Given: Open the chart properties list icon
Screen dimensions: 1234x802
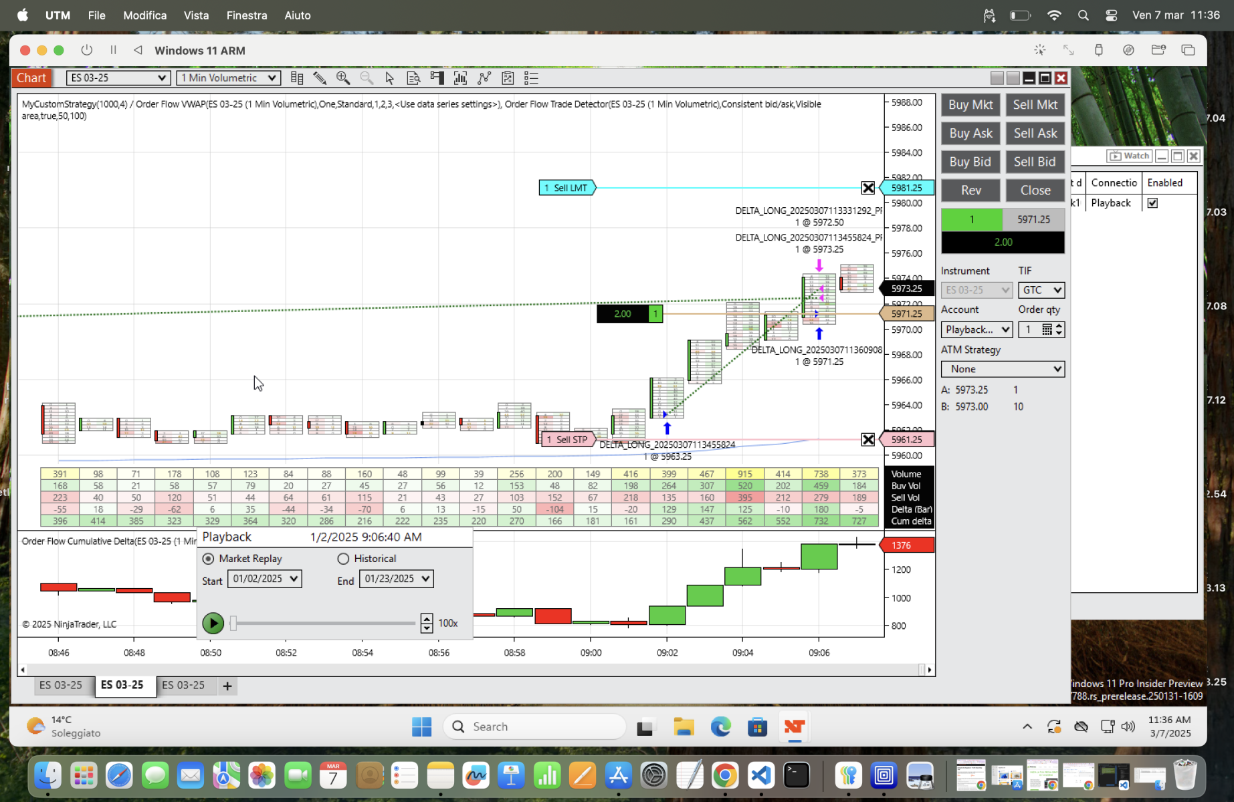Looking at the screenshot, I should tap(531, 78).
